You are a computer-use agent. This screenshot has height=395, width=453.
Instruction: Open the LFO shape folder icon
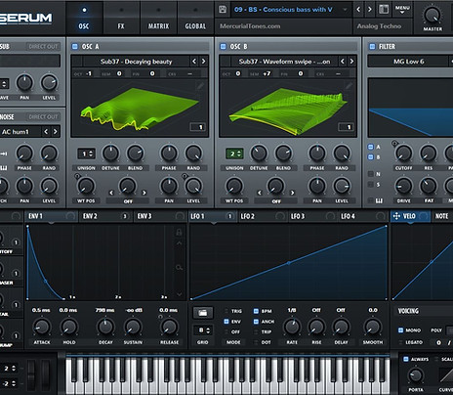tap(202, 313)
